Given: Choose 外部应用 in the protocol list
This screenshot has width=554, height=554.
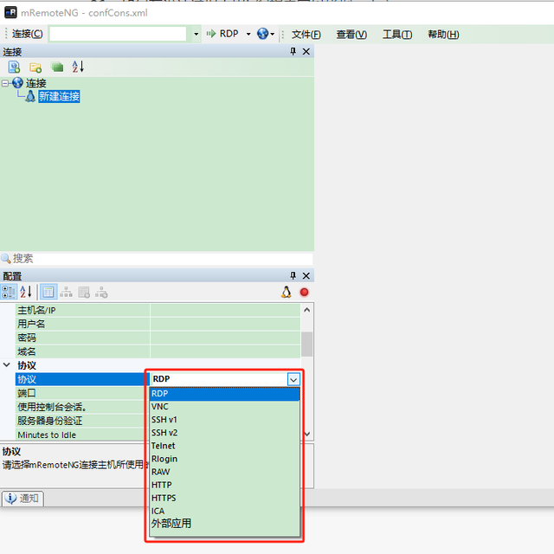Looking at the screenshot, I should tap(225, 524).
